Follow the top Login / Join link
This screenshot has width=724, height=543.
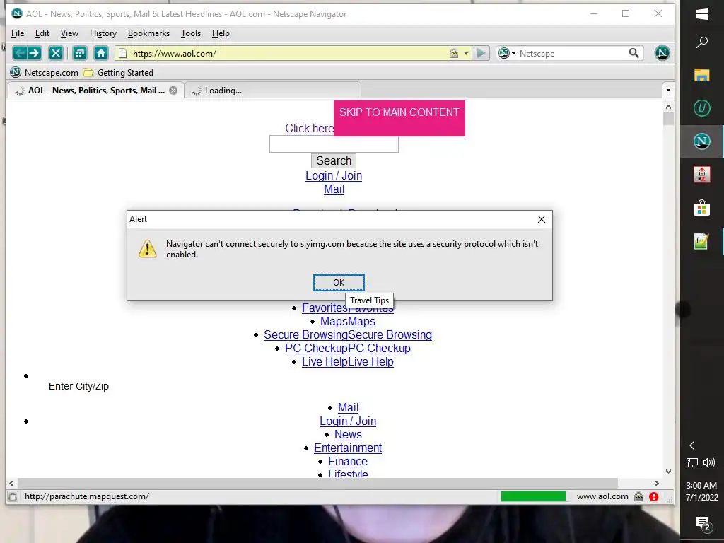click(x=334, y=175)
